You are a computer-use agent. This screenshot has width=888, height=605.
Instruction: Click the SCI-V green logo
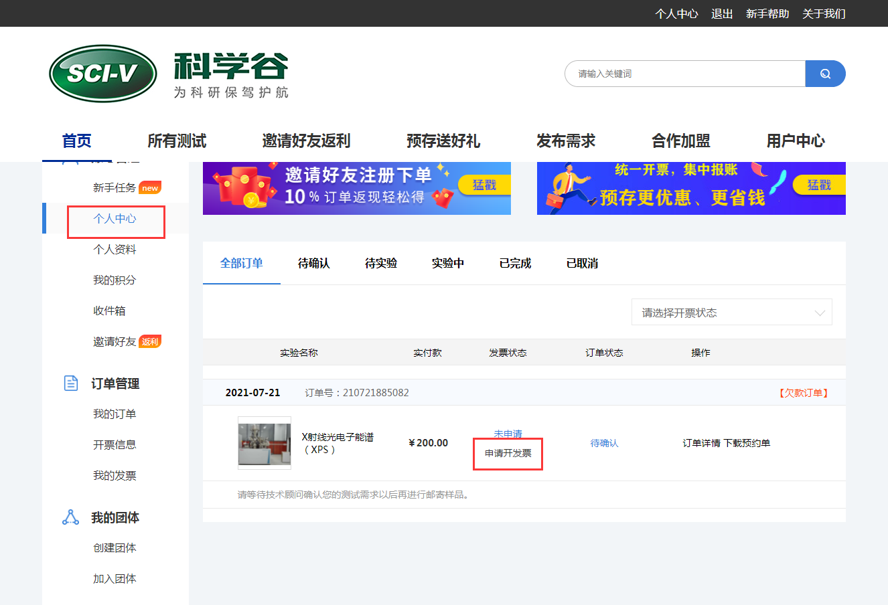pyautogui.click(x=102, y=74)
